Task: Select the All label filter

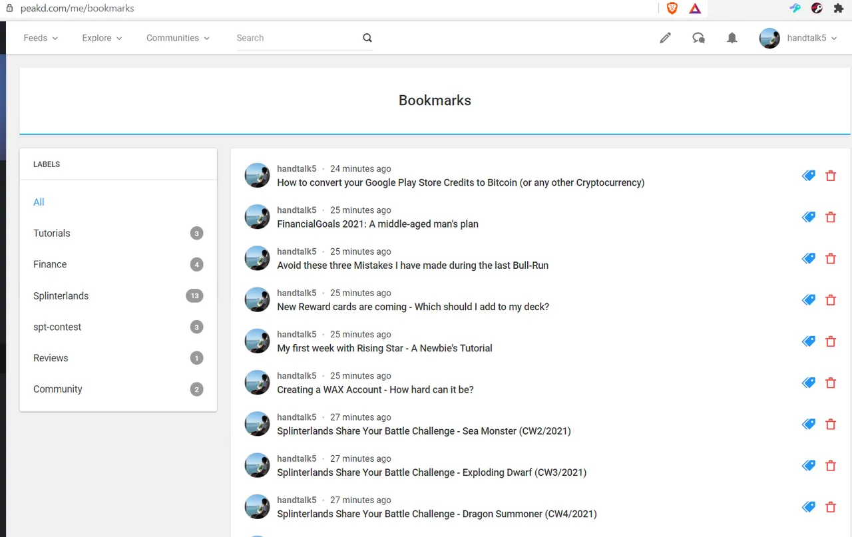Action: tap(39, 202)
